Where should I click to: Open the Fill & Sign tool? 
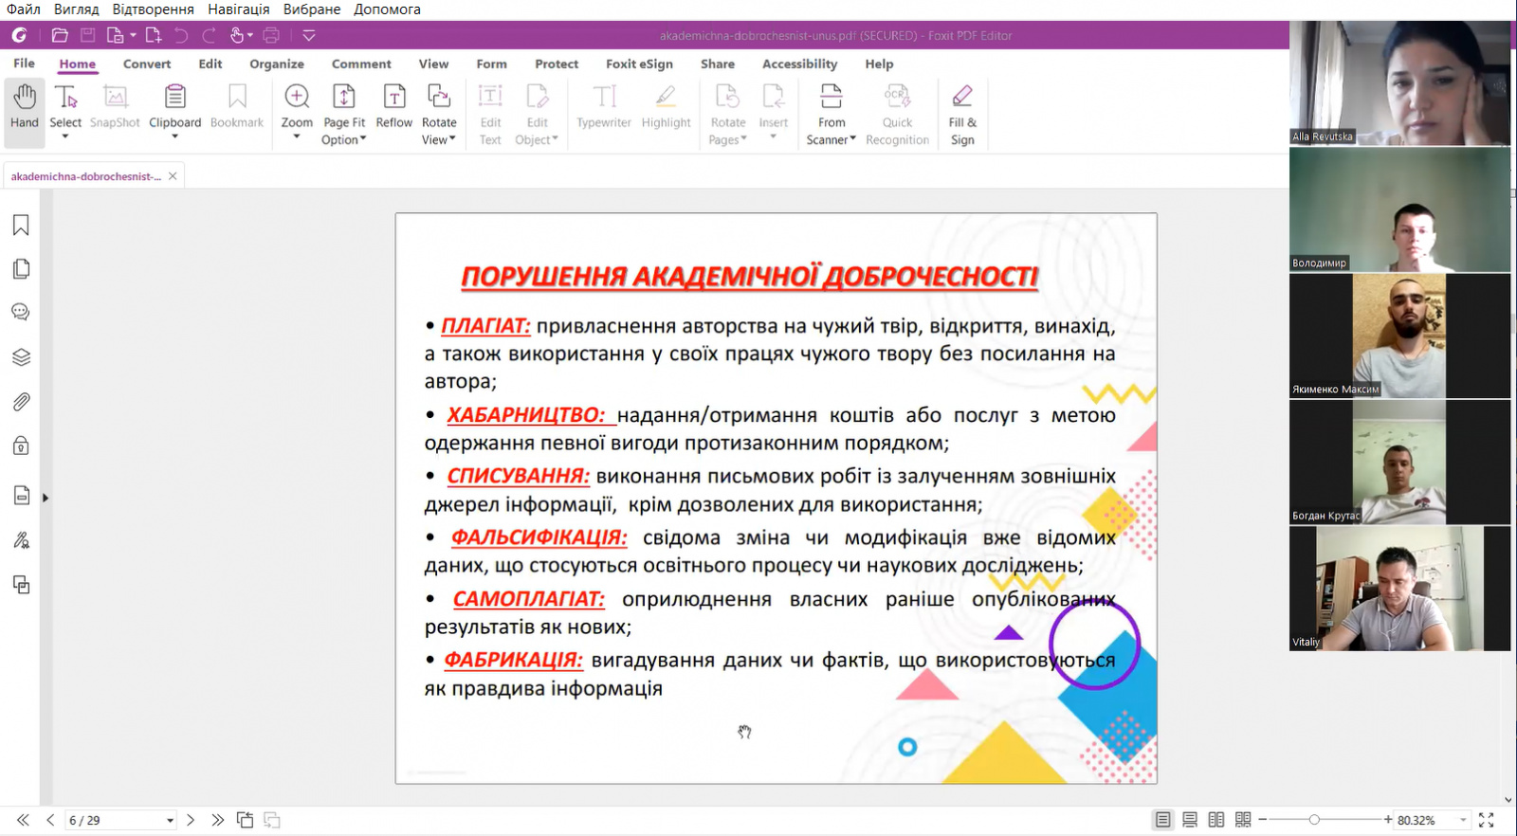(962, 114)
